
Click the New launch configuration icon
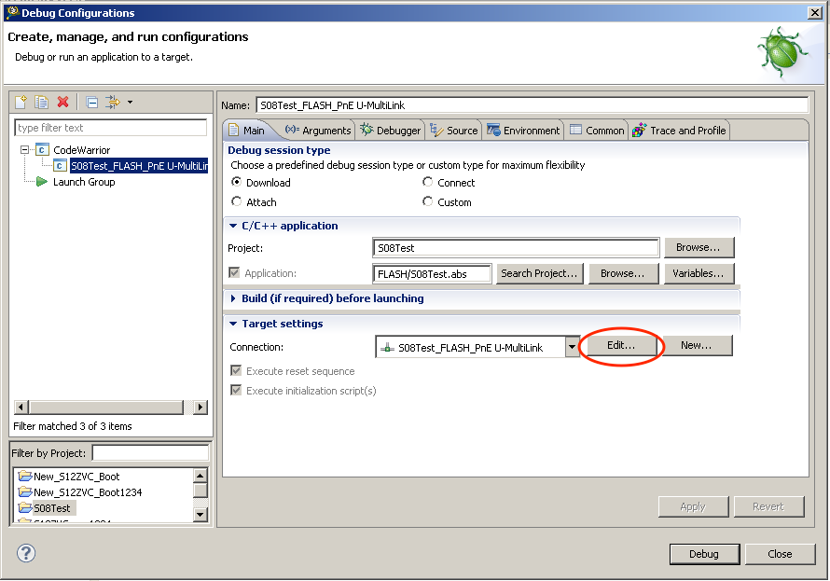tap(21, 102)
